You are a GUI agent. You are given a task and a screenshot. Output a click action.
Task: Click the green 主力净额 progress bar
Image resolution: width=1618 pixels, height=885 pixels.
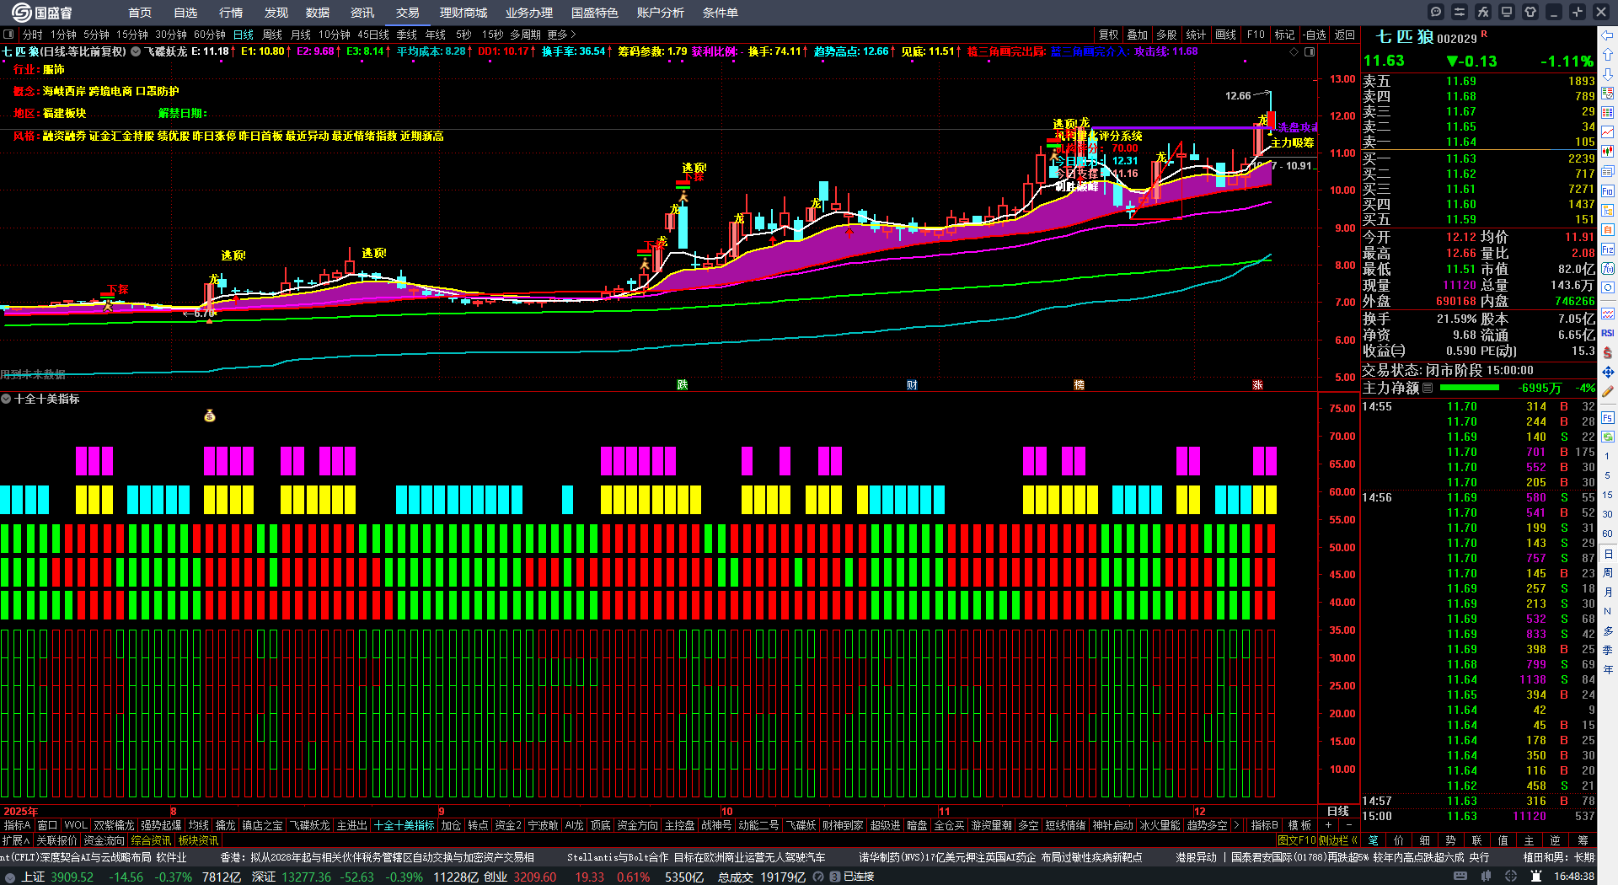[x=1470, y=388]
